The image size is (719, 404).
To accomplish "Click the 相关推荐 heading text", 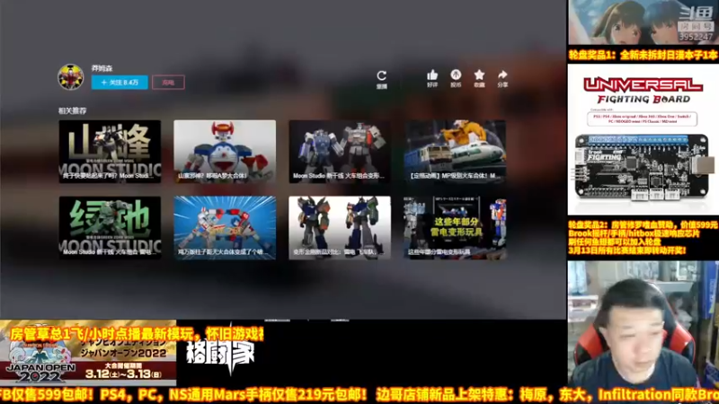I will (72, 110).
